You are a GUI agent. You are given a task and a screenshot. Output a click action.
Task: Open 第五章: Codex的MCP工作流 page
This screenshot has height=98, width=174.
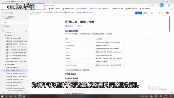tap(15, 79)
